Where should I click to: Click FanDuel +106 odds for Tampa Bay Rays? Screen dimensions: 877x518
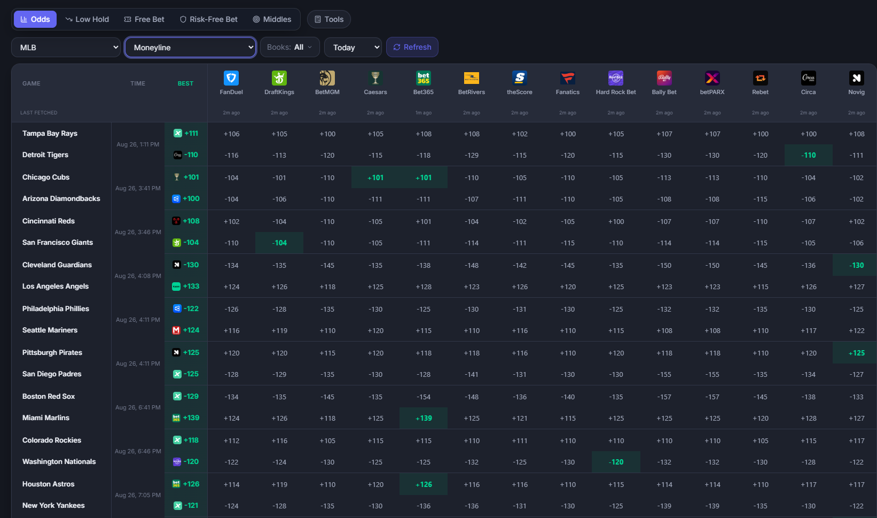pyautogui.click(x=231, y=134)
